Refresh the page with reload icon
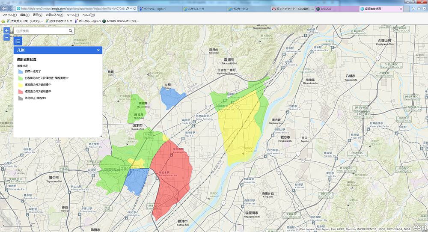Screen dimensions: 428x232 [134, 9]
